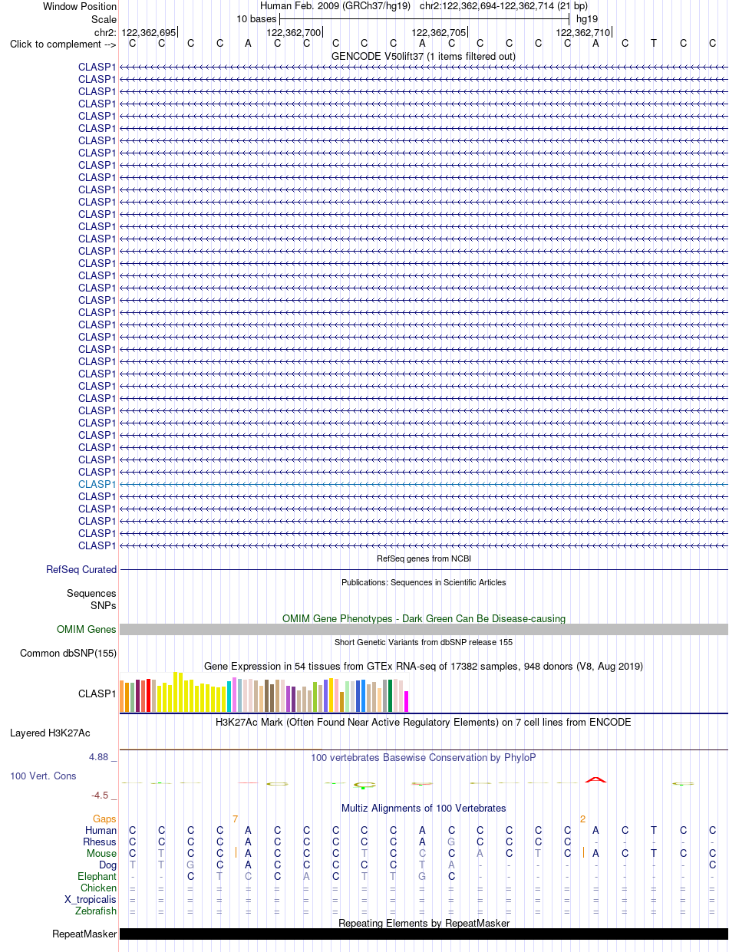Click the Rhesus alignment row label
The height and width of the screenshot is (952, 729).
(100, 842)
